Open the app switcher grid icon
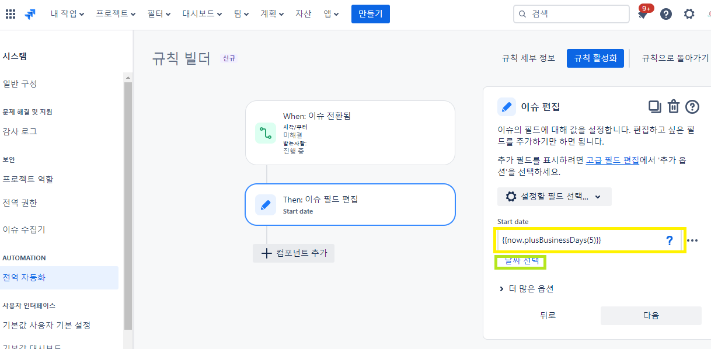The height and width of the screenshot is (349, 711). click(x=11, y=14)
